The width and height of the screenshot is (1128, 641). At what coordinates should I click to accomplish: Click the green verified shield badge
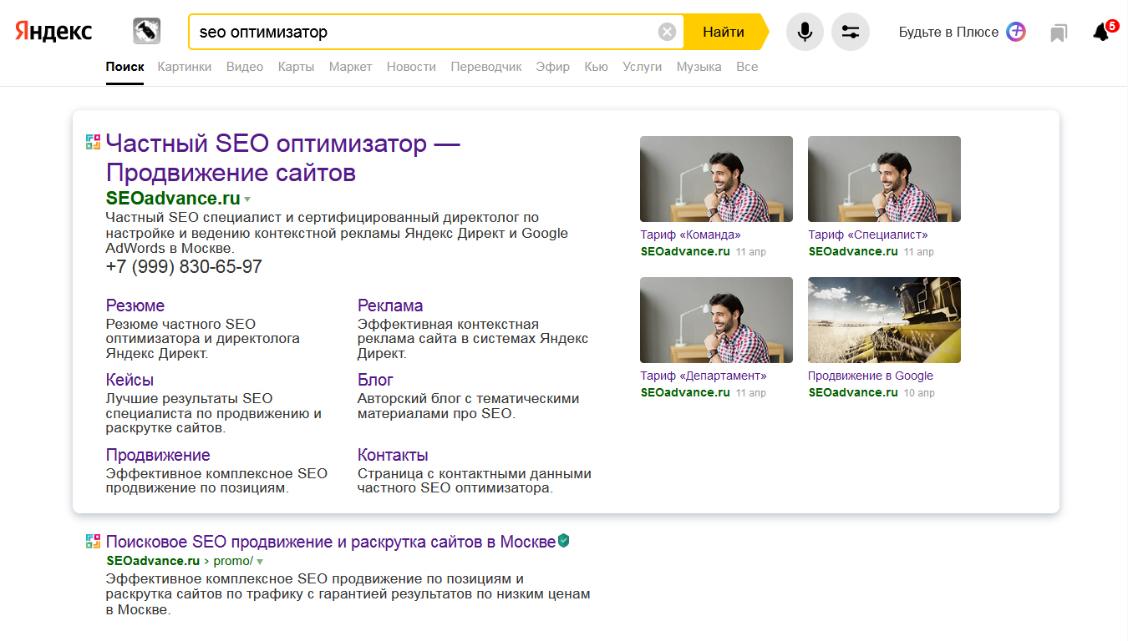click(564, 541)
